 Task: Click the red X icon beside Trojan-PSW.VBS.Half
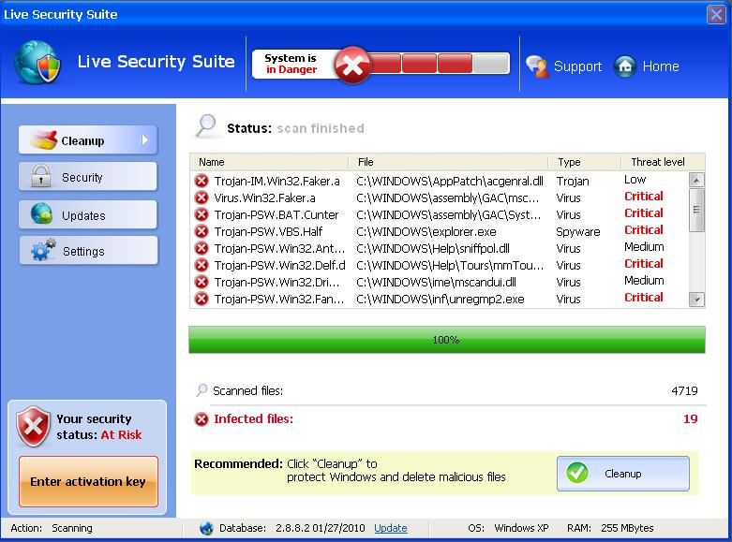point(202,231)
